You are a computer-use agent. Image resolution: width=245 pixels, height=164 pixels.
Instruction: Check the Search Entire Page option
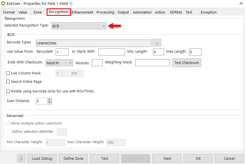point(8,82)
